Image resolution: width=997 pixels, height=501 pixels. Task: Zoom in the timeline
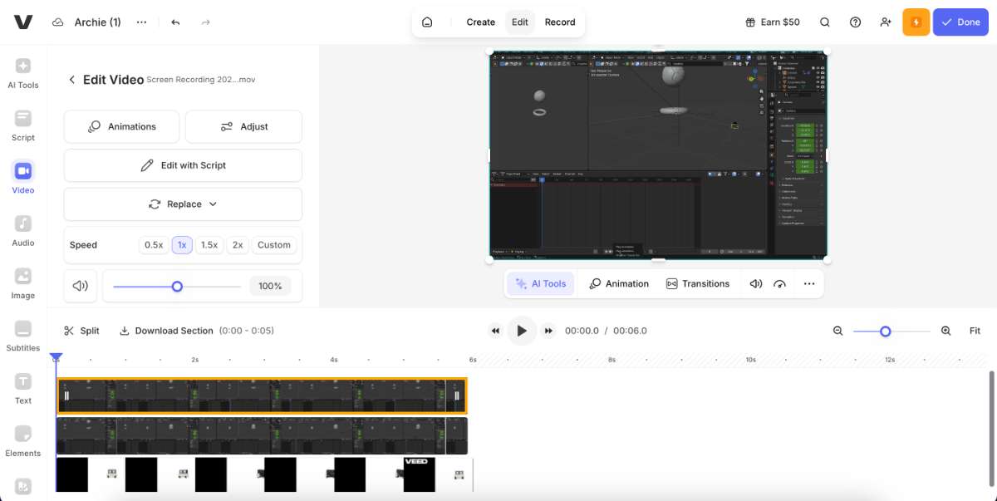pyautogui.click(x=945, y=331)
